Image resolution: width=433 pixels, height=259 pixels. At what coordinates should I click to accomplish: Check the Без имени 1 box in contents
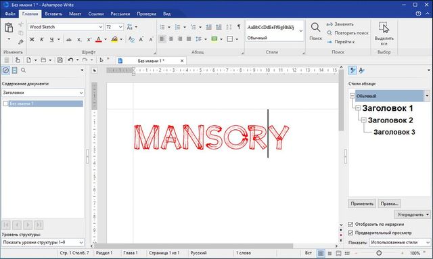[x=5, y=103]
